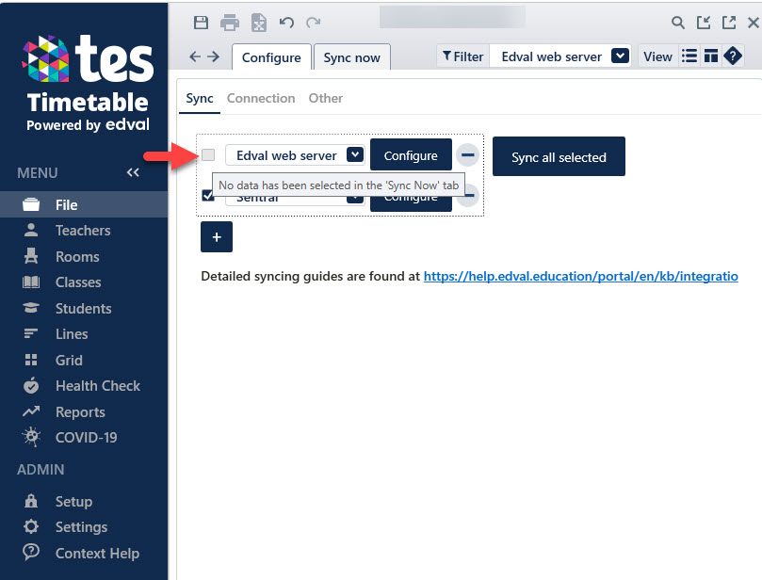This screenshot has height=580, width=762.
Task: Open Students in the sidebar
Action: tap(84, 309)
